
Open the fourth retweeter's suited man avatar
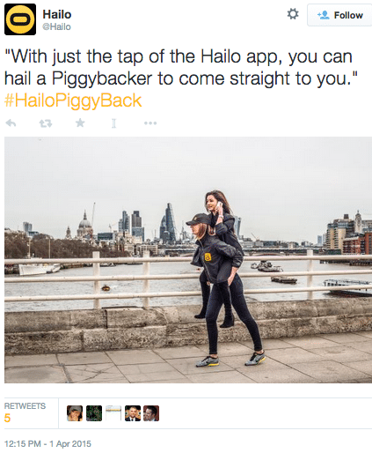click(x=133, y=413)
